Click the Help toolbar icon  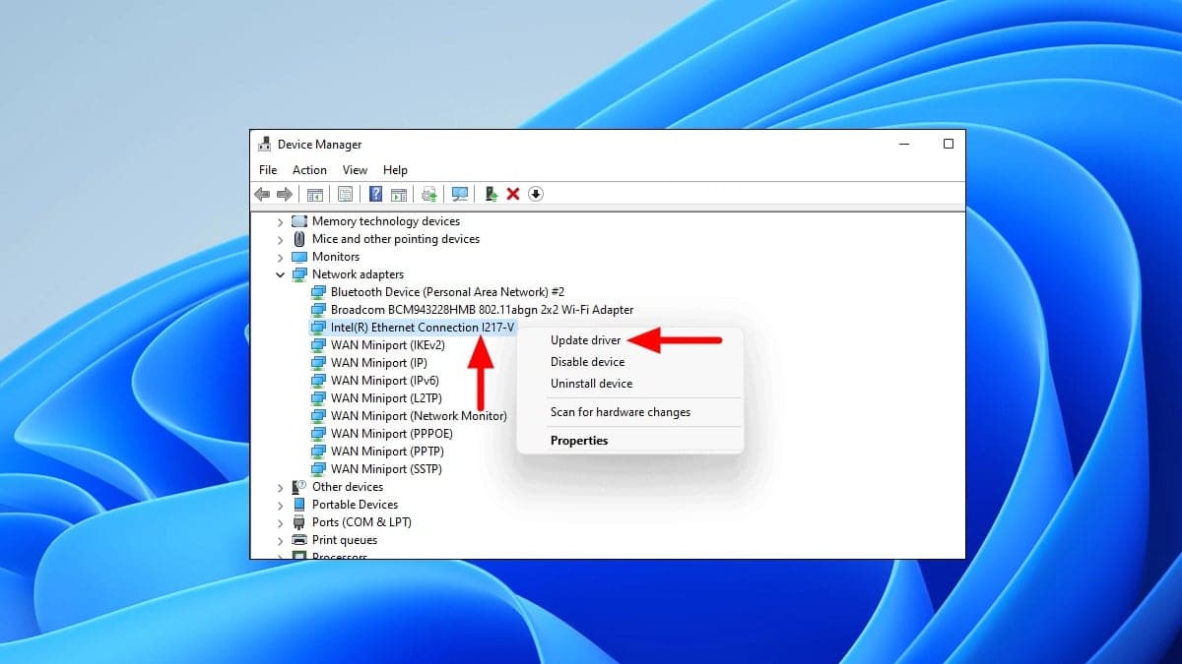coord(375,193)
